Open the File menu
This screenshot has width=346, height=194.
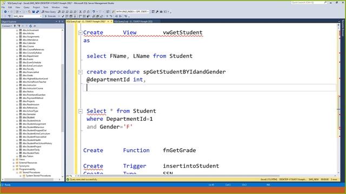3,7
